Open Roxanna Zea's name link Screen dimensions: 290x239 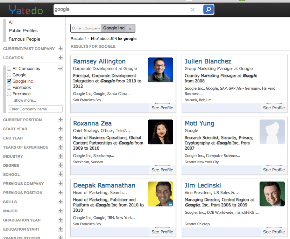pyautogui.click(x=92, y=123)
